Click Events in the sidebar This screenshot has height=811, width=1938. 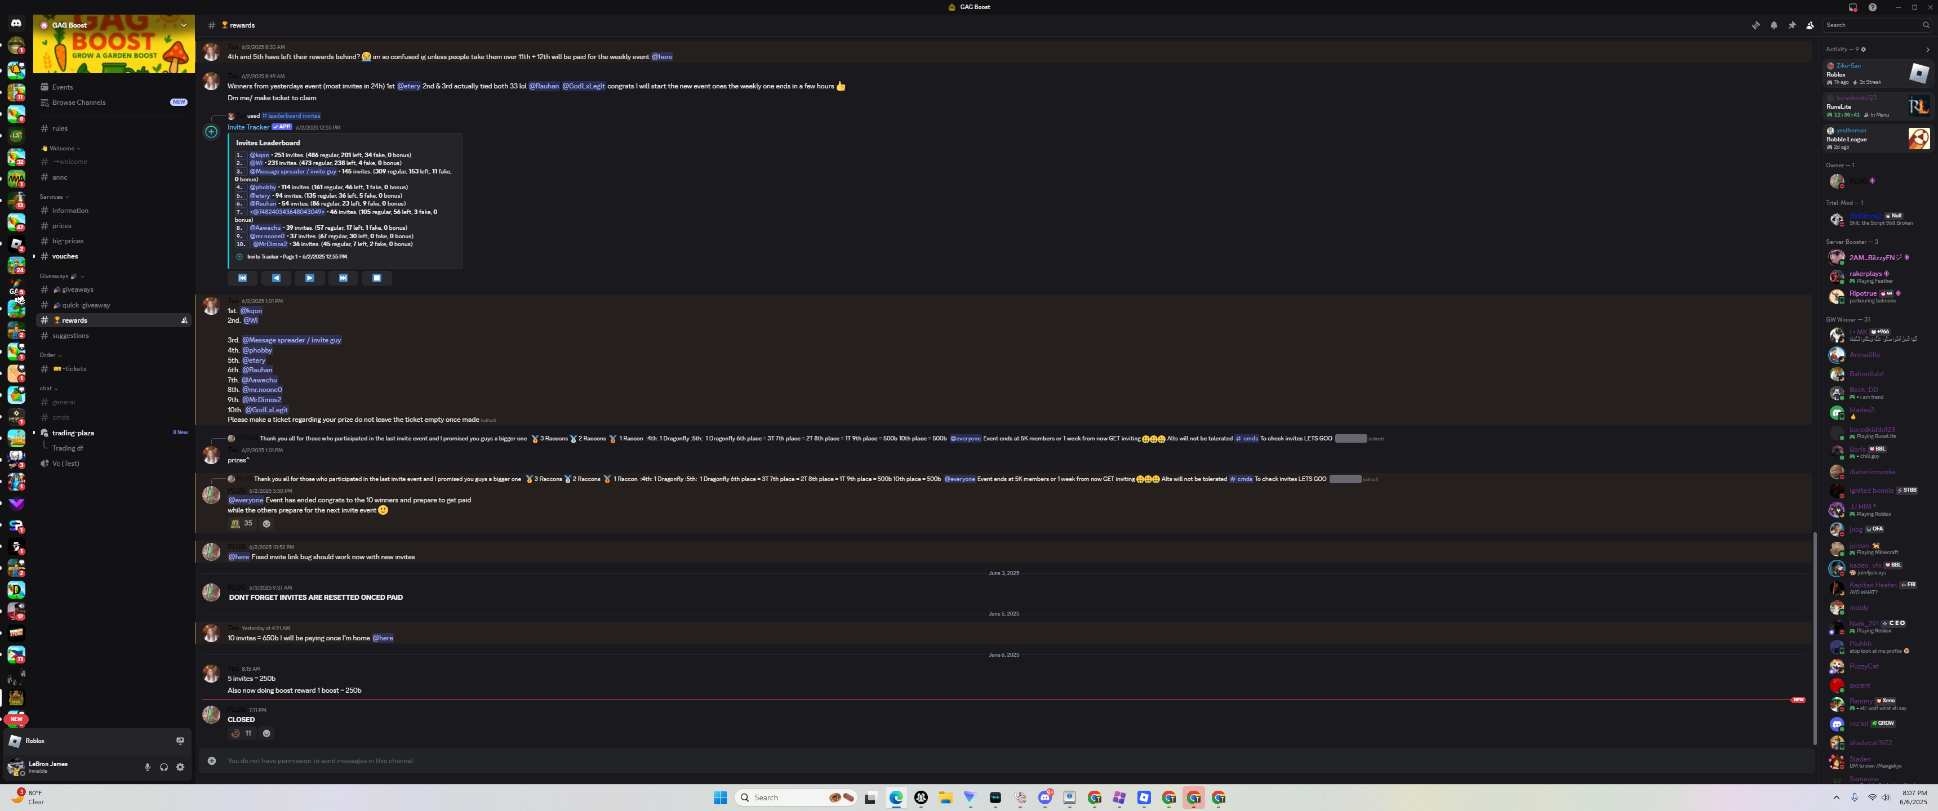(114, 87)
